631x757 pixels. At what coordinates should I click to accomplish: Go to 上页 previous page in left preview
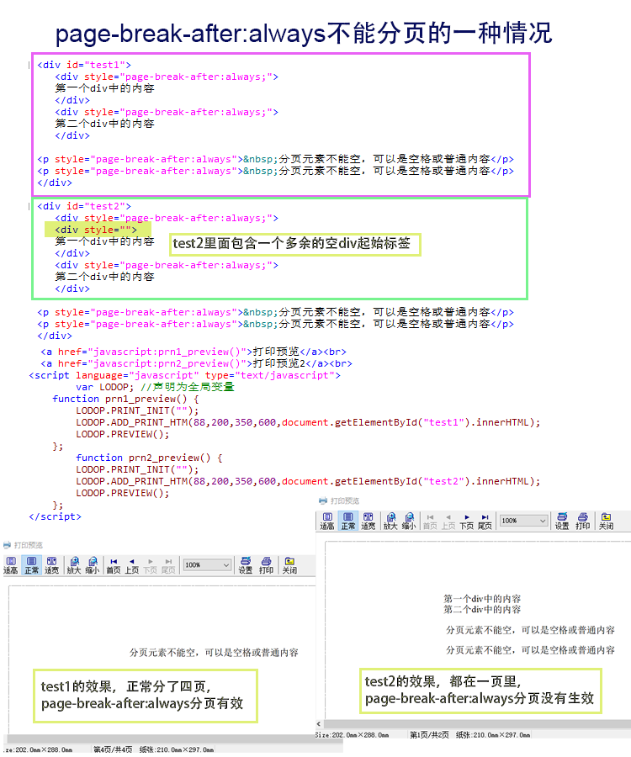[132, 564]
